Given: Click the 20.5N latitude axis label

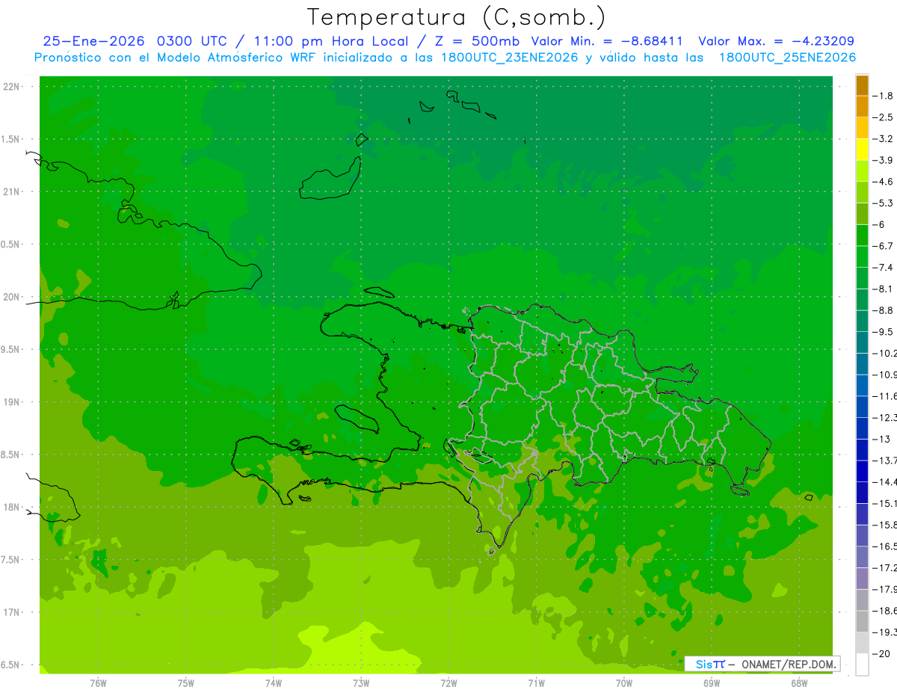Looking at the screenshot, I should (x=10, y=244).
